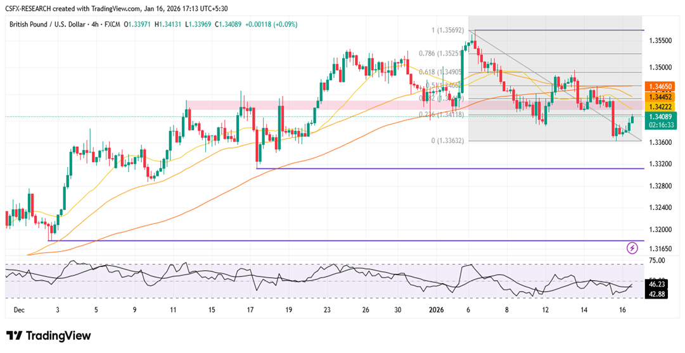Click the FXCM data source label
This screenshot has width=685, height=353.
coord(113,24)
